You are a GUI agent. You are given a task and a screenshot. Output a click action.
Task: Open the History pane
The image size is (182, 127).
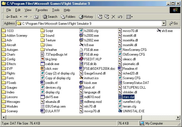(86, 17)
